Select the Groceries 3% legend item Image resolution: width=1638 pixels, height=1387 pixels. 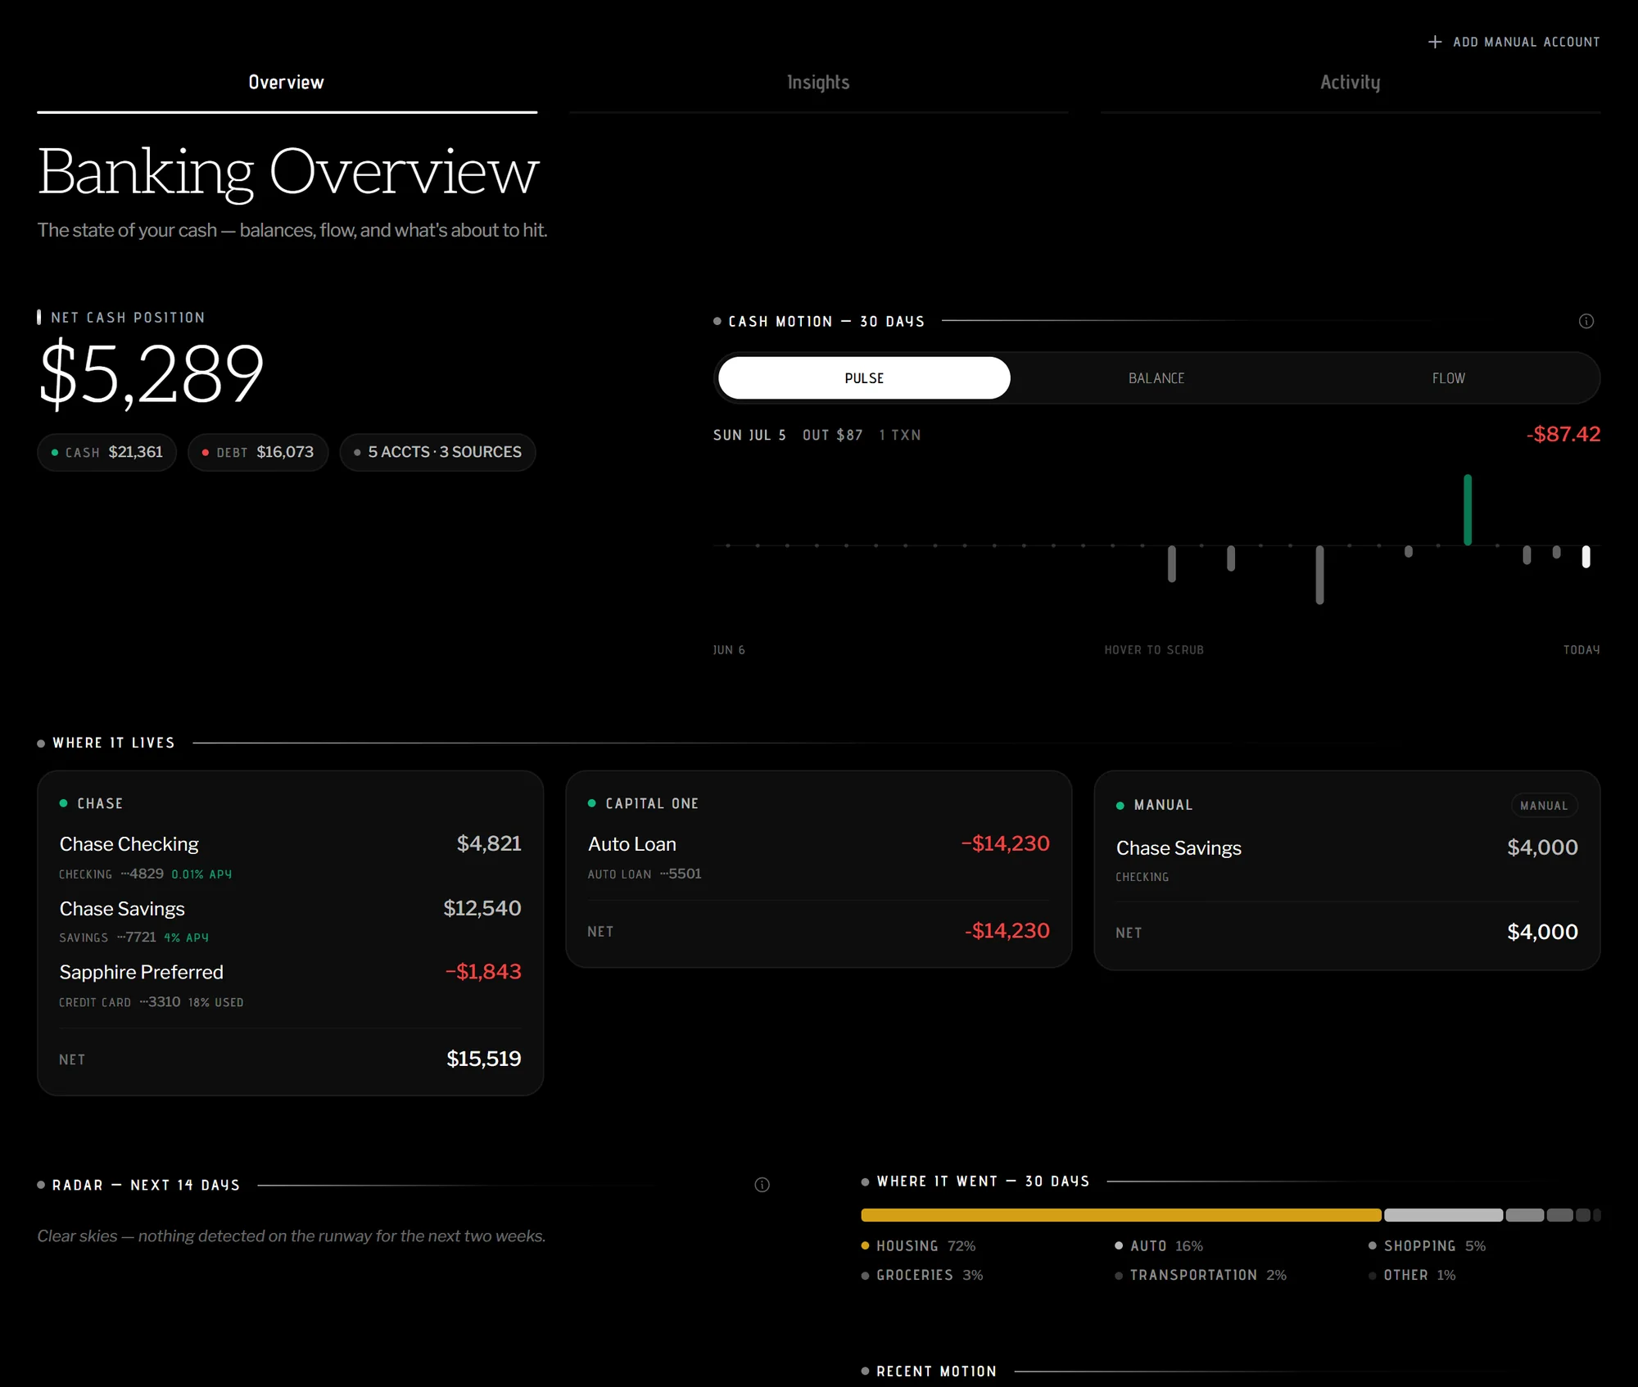pos(922,1275)
